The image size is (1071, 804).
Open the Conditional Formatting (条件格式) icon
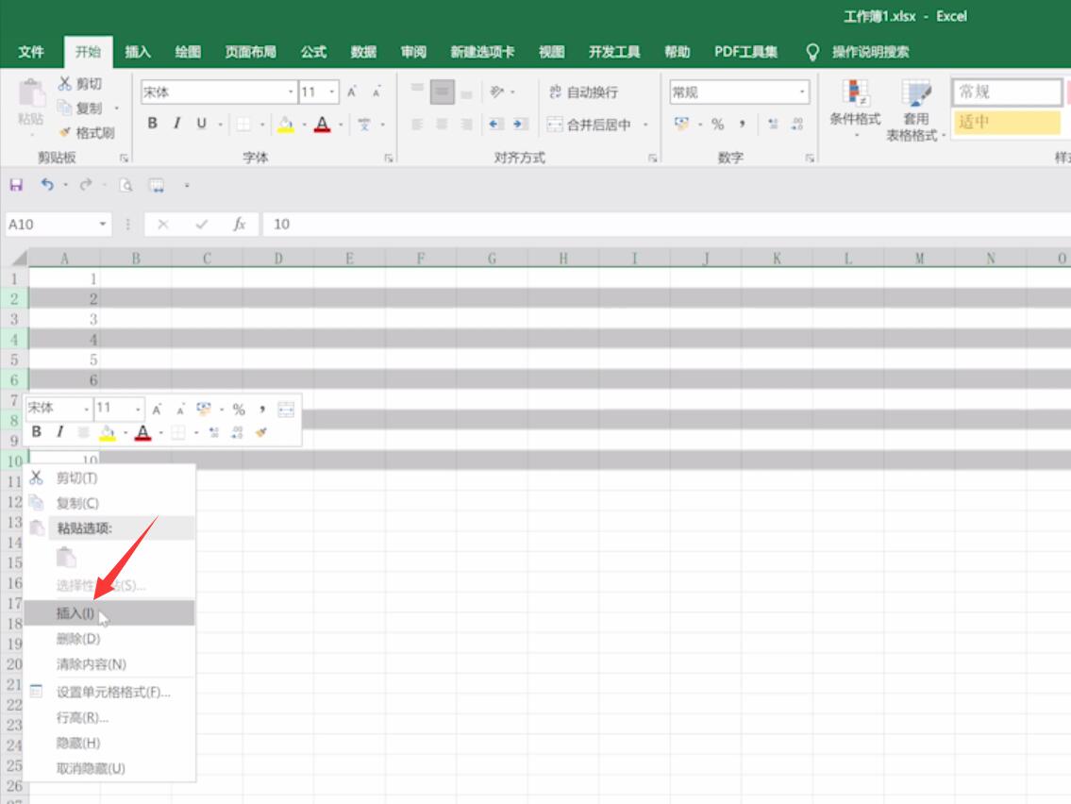[x=855, y=92]
